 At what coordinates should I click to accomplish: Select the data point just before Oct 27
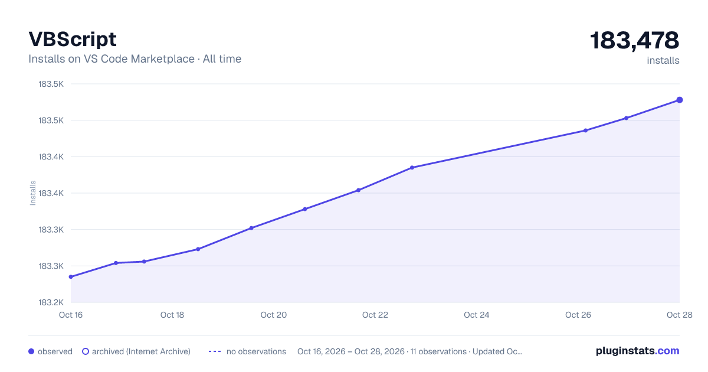point(626,118)
